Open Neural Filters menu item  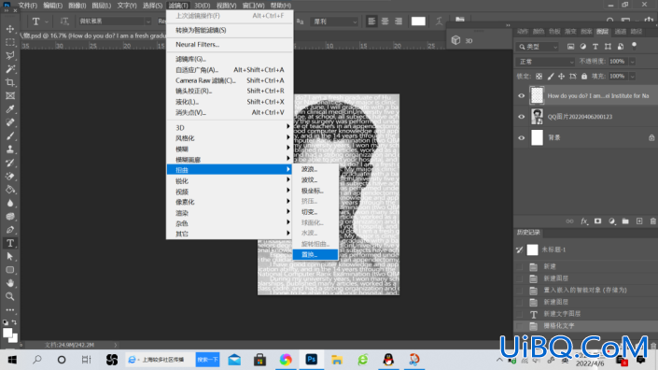pos(230,45)
